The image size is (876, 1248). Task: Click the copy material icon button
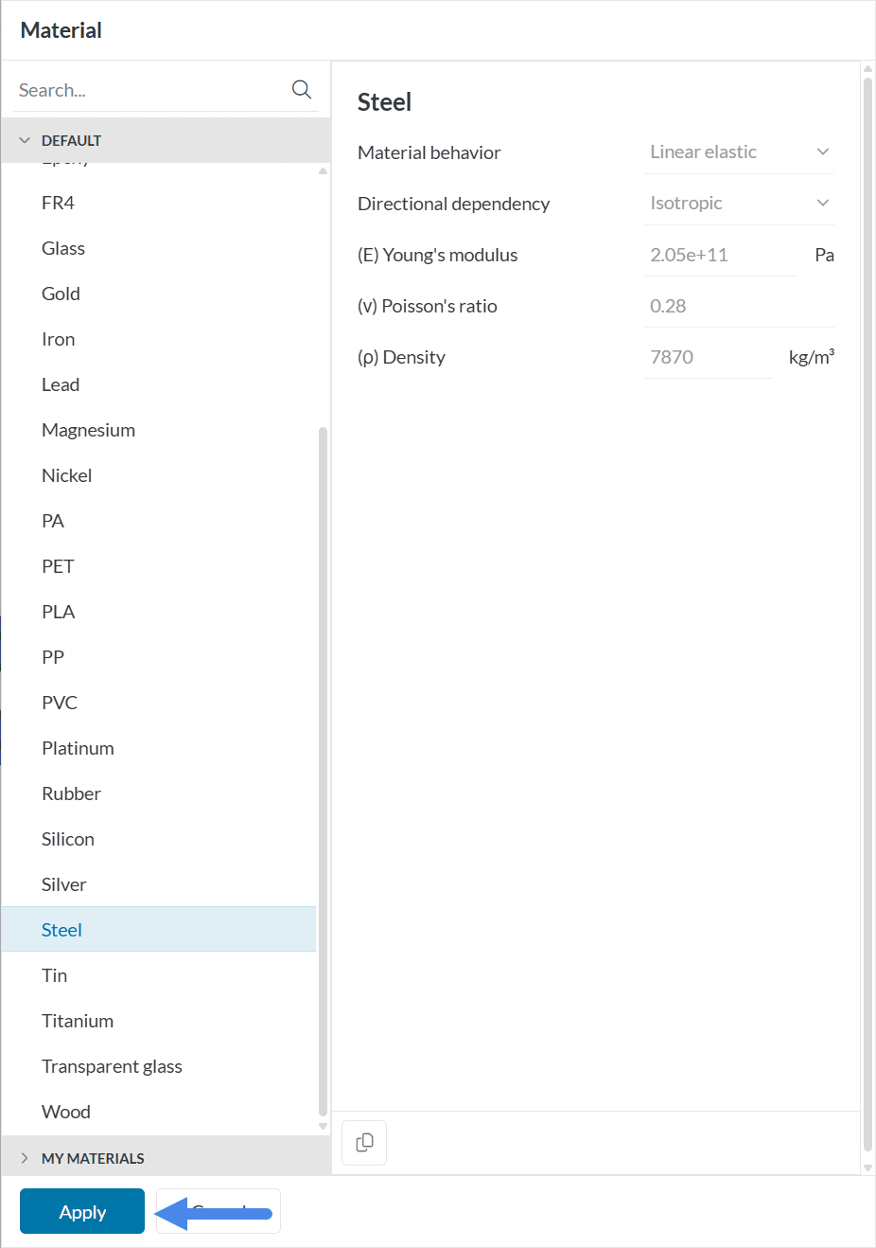tap(364, 1143)
